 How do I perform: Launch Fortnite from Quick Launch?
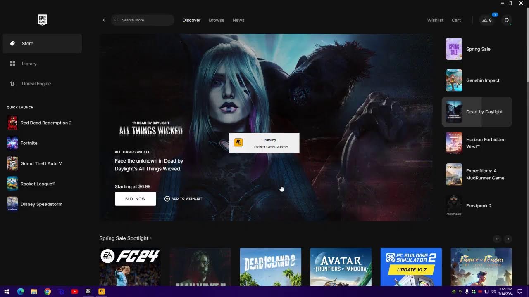pyautogui.click(x=42, y=143)
